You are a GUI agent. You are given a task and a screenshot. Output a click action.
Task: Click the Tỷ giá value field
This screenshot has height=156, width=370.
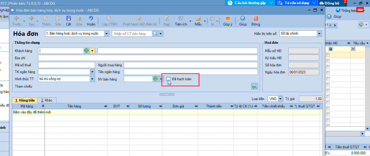[311, 99]
